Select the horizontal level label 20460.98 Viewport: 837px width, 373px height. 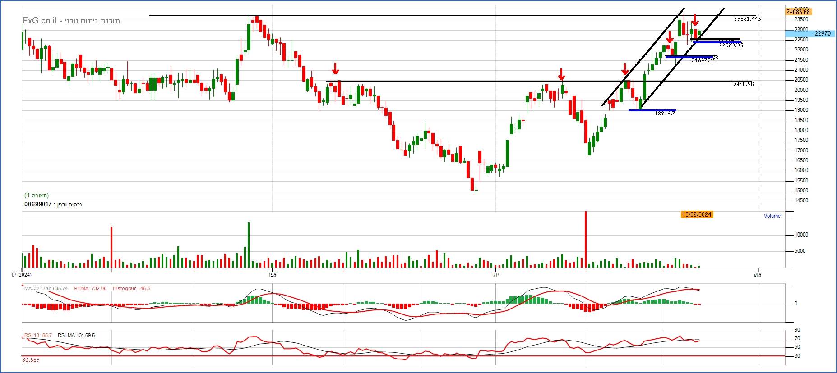[742, 84]
